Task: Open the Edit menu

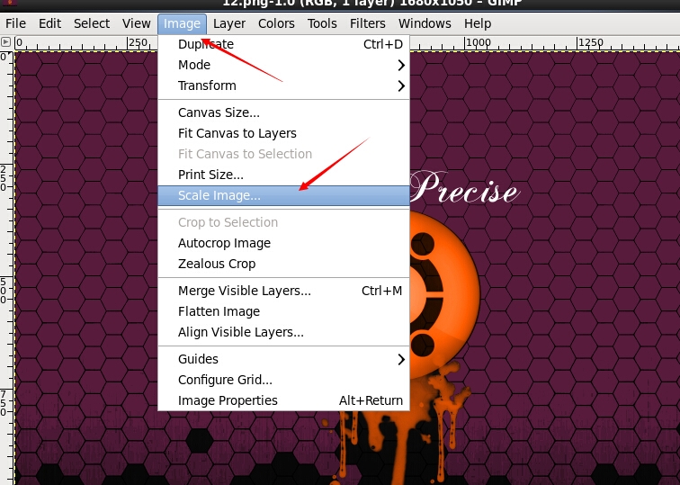Action: pyautogui.click(x=49, y=23)
